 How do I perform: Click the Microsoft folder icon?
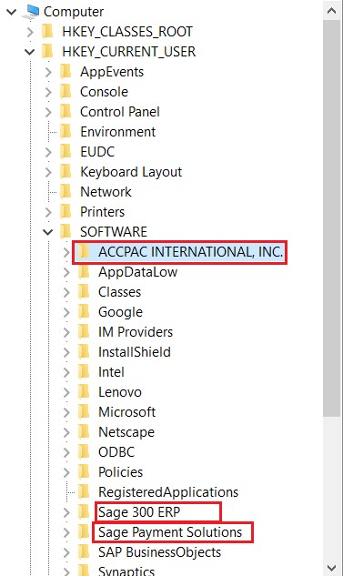84,411
